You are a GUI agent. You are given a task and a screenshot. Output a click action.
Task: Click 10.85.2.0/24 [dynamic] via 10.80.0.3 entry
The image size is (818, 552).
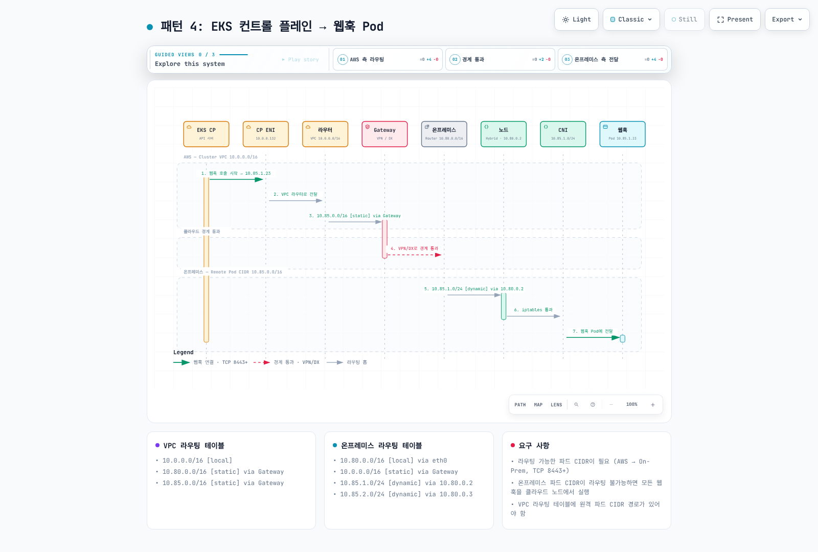[406, 494]
